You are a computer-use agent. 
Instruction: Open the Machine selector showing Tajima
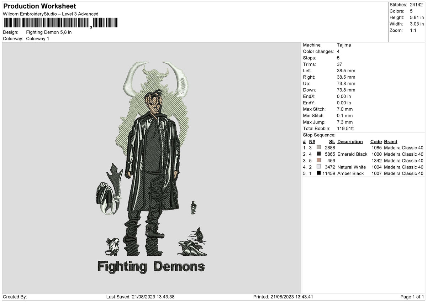point(343,45)
